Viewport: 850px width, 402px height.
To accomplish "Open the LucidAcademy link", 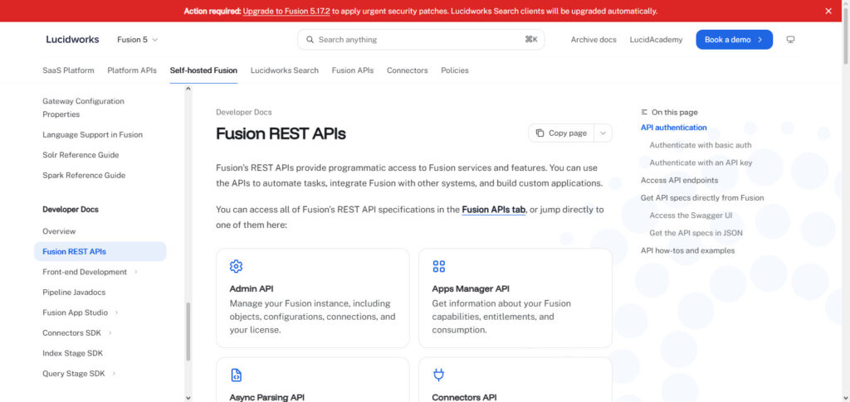I will click(656, 40).
